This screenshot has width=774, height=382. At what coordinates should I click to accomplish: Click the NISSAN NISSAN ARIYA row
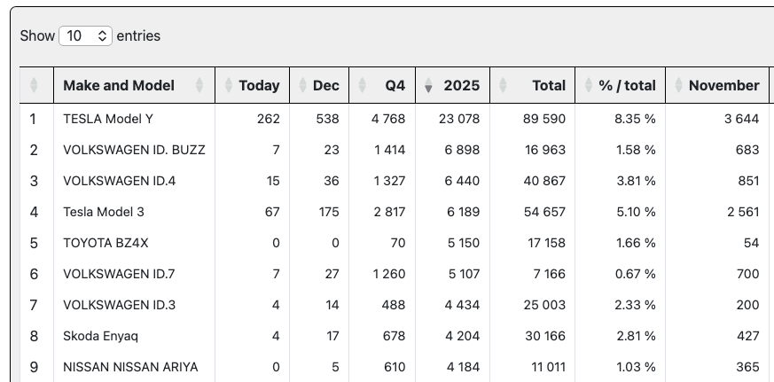click(x=130, y=367)
